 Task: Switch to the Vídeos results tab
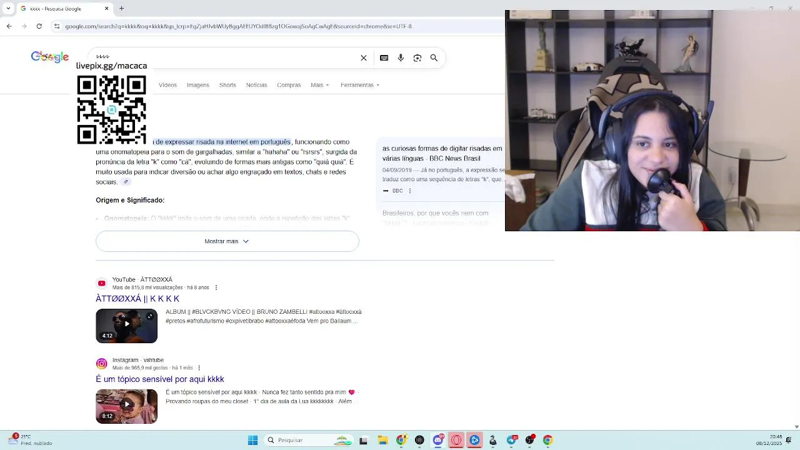point(167,85)
